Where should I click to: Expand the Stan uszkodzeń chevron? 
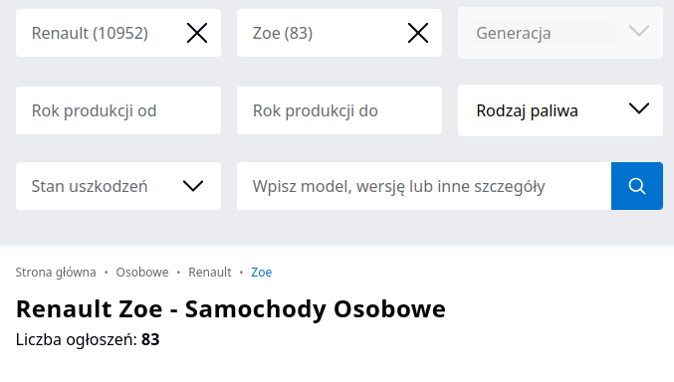coord(193,186)
